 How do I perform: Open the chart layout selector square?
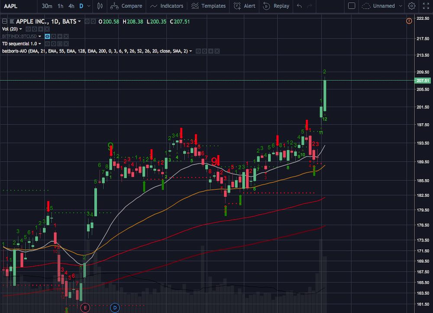point(352,6)
